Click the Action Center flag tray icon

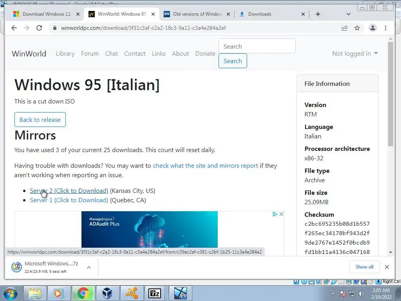(343, 294)
